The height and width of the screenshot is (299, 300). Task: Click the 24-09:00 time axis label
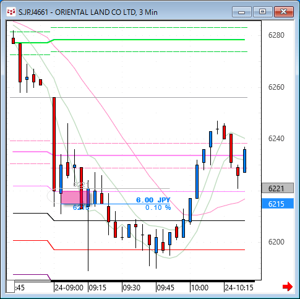[69, 288]
